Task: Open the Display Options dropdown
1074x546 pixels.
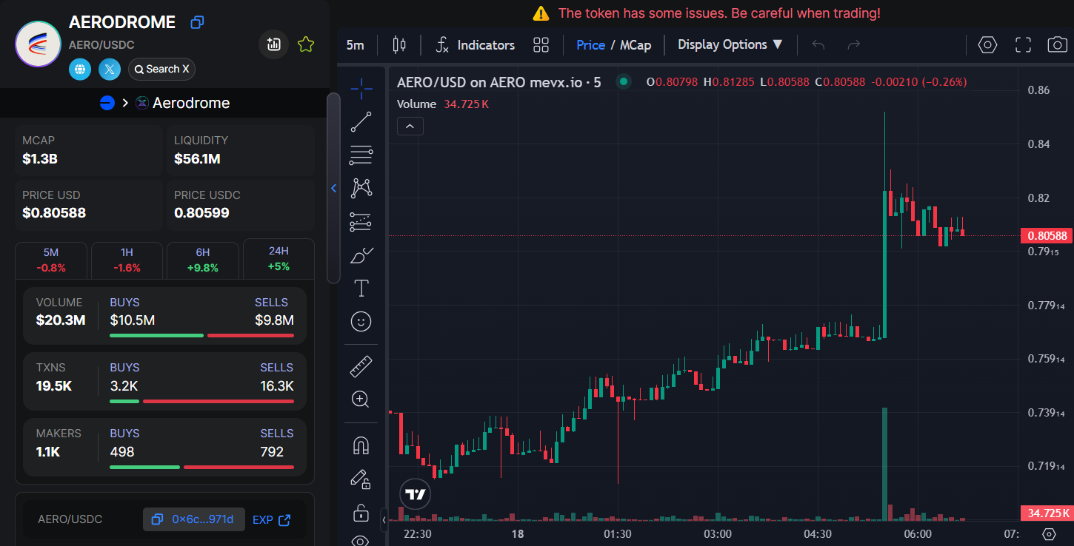Action: pyautogui.click(x=730, y=45)
